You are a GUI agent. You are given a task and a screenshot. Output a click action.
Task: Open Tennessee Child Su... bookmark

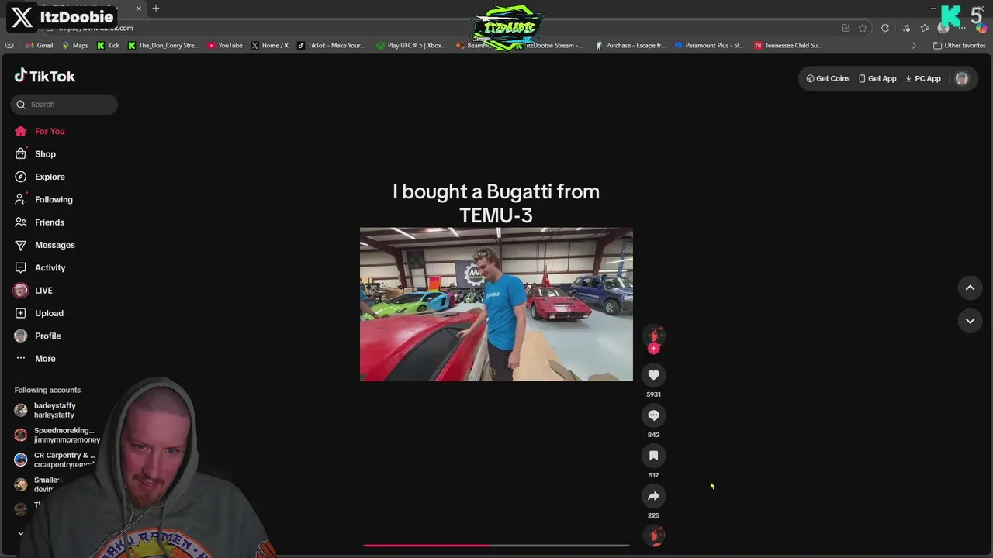click(788, 45)
